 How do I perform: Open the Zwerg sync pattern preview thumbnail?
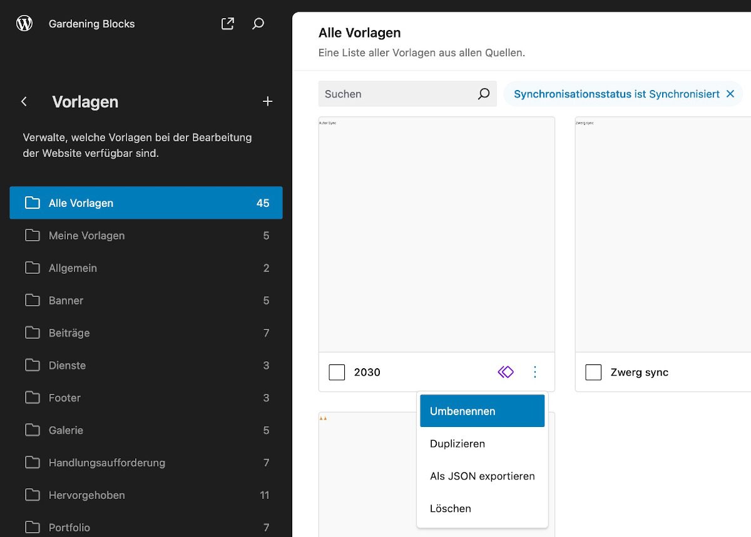pyautogui.click(x=663, y=234)
